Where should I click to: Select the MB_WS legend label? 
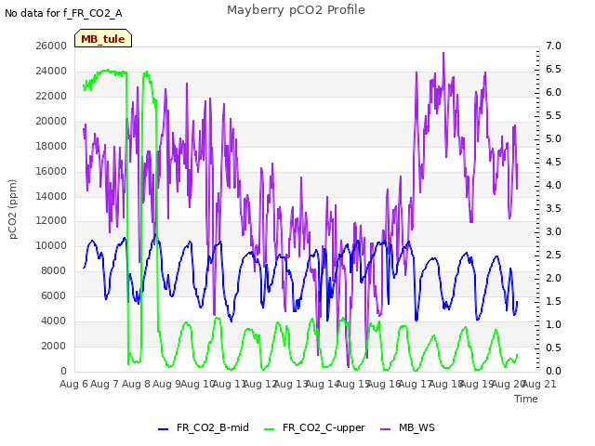click(x=416, y=427)
